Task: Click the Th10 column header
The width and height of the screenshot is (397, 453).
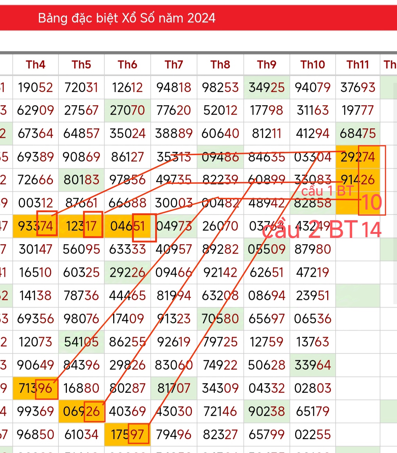Action: (313, 65)
